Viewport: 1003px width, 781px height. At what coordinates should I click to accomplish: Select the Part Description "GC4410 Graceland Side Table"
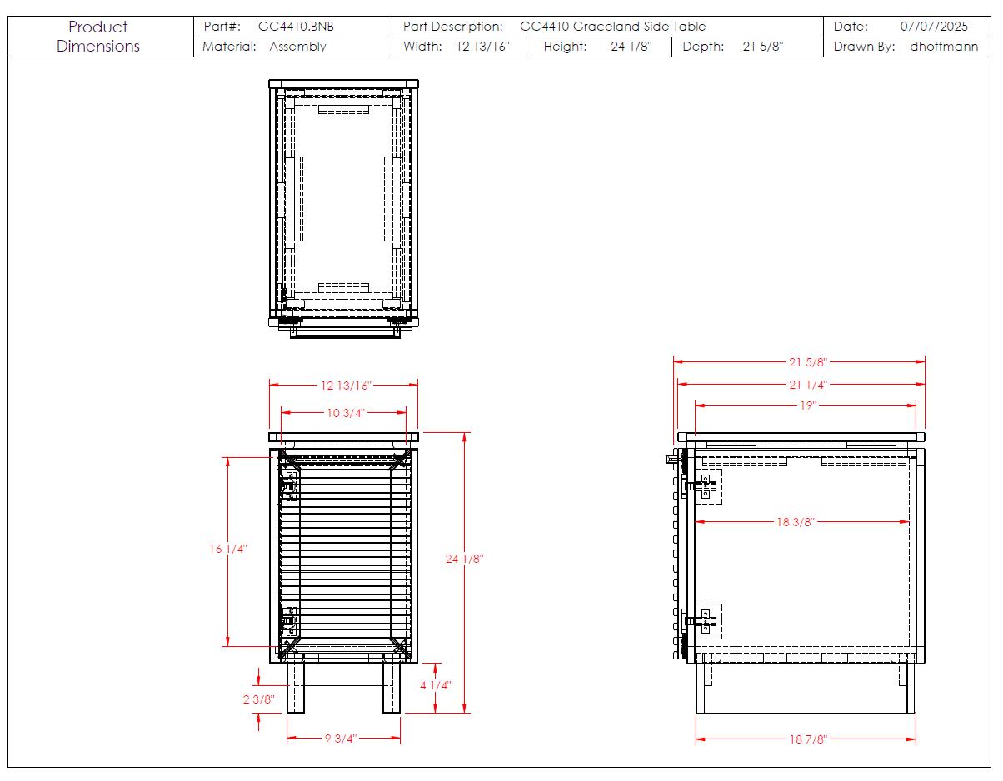(x=612, y=27)
